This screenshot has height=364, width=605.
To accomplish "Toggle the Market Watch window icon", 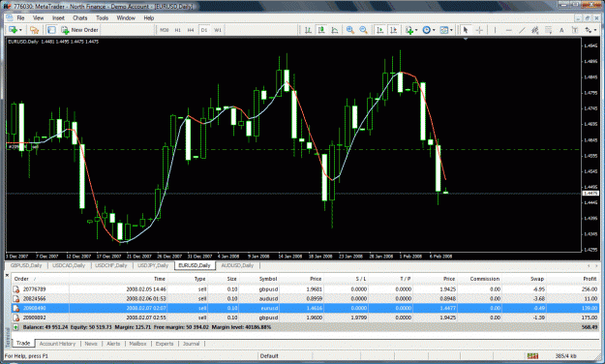I will [51, 30].
